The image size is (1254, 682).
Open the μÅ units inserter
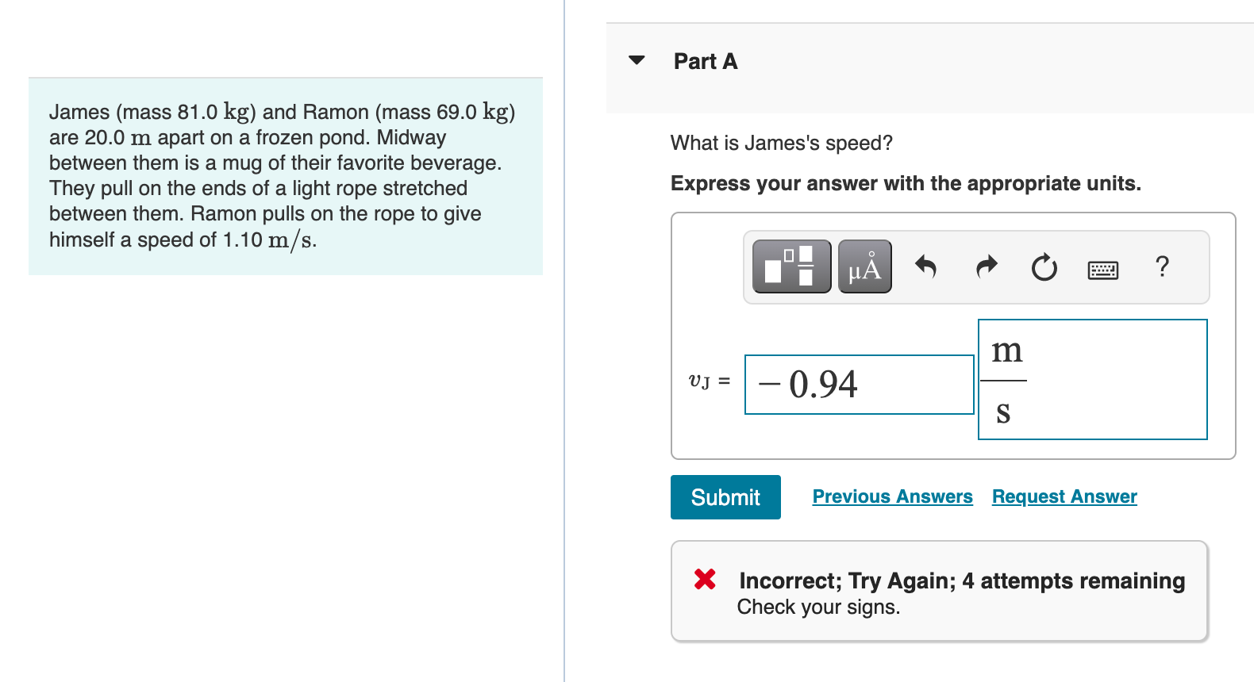(x=864, y=266)
